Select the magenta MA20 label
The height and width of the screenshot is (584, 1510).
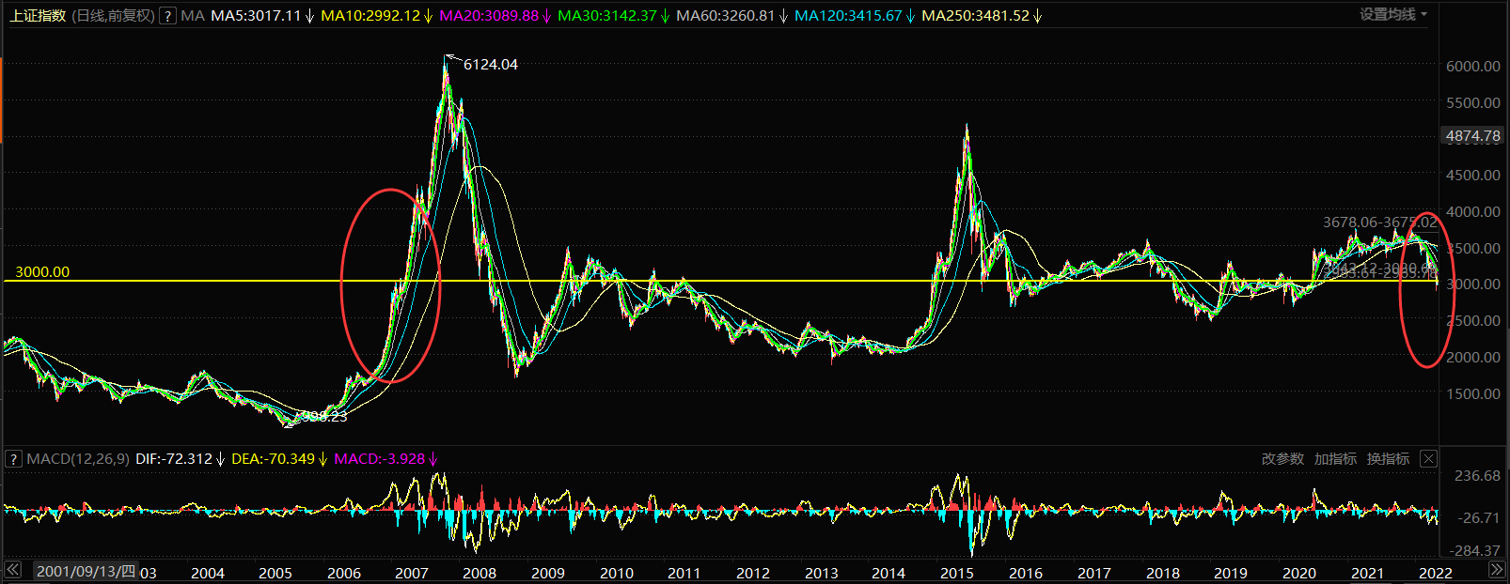(489, 16)
